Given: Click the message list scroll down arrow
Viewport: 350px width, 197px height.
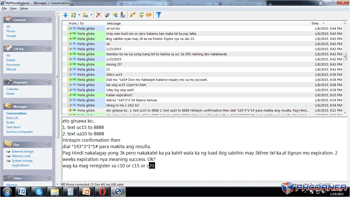Looking at the screenshot, I should [345, 113].
